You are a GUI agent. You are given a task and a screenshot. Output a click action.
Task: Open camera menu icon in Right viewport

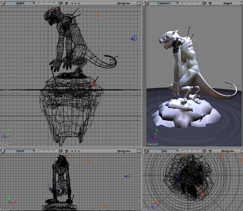61,3
